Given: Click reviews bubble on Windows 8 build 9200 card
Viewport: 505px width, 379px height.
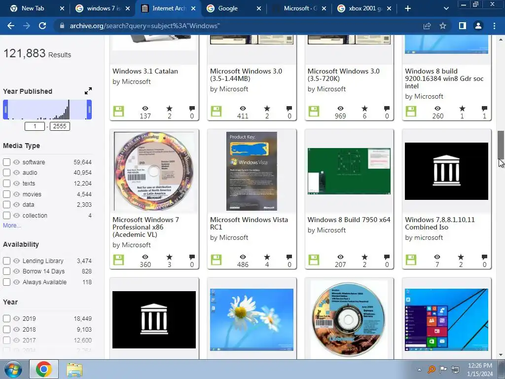Looking at the screenshot, I should click(x=484, y=109).
